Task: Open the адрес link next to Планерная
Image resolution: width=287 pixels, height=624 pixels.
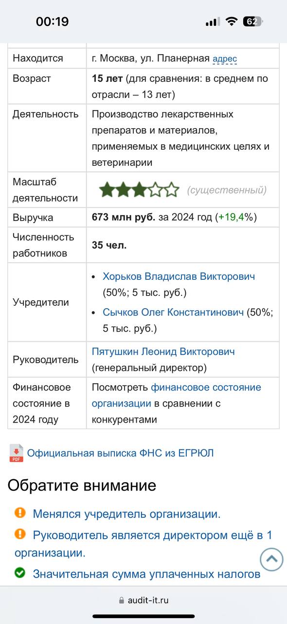Action: coord(225,58)
